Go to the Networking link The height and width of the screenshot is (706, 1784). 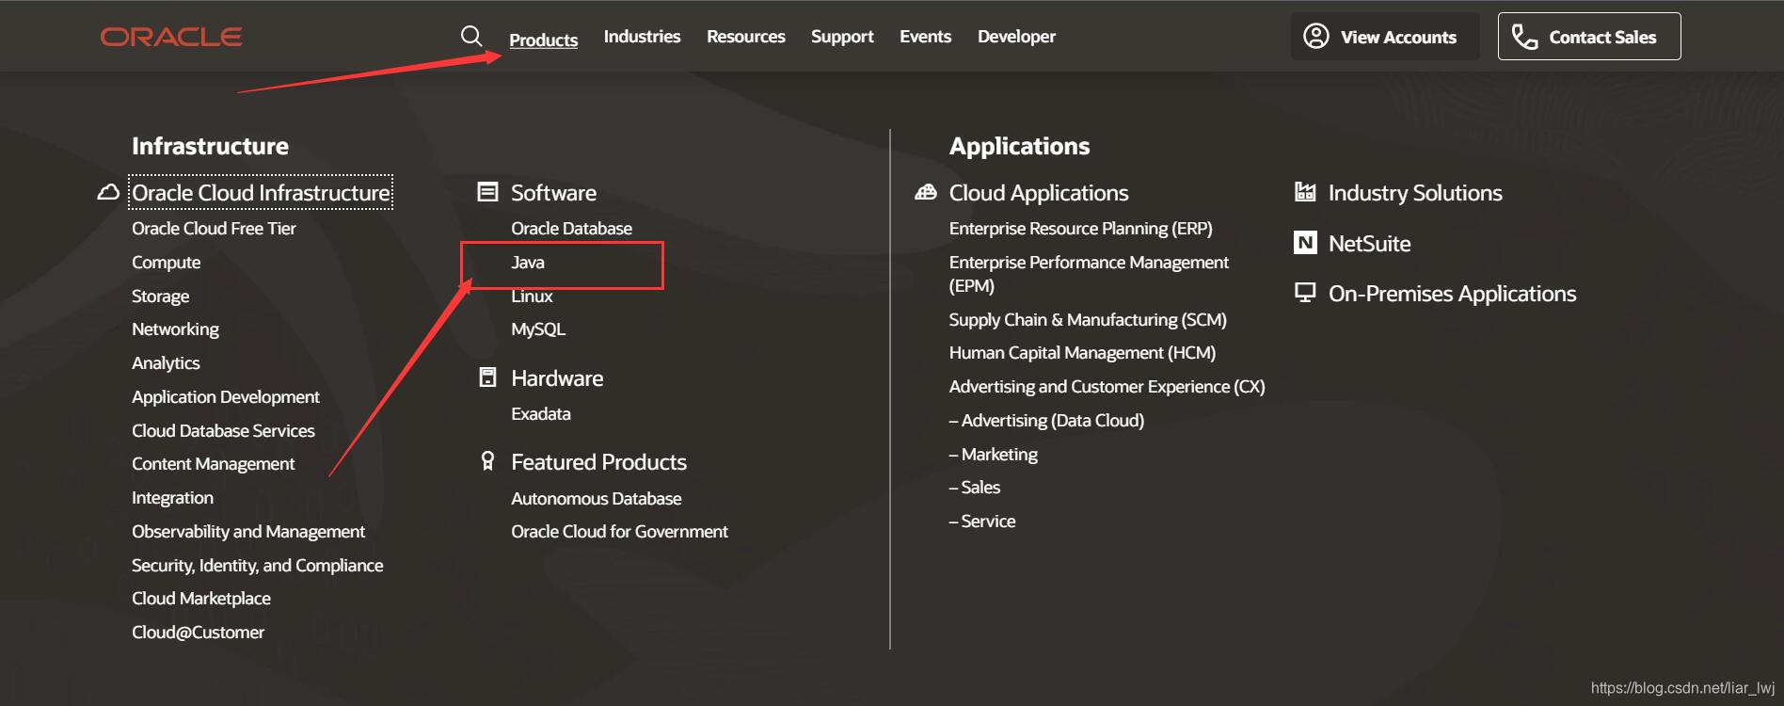[175, 329]
